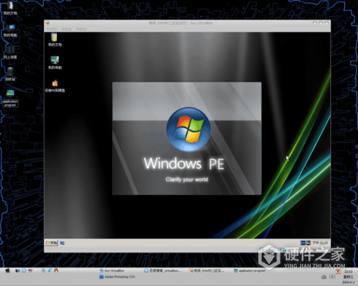Open the second menu in VirtualBox menu bar
This screenshot has height=286, width=358.
[66, 29]
